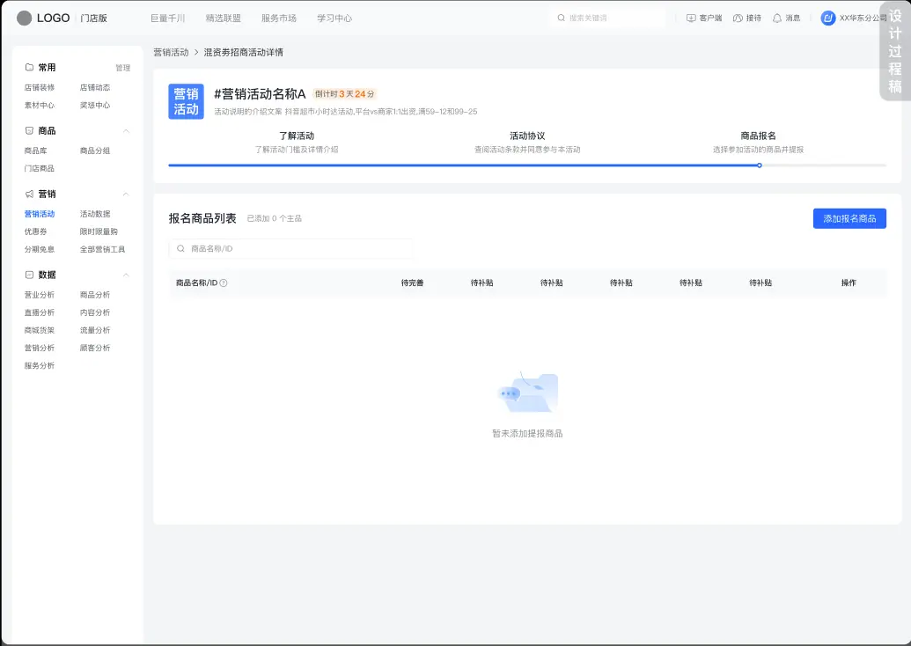Click the 添加报名商品 button
Screen dimensions: 911x646
(849, 218)
